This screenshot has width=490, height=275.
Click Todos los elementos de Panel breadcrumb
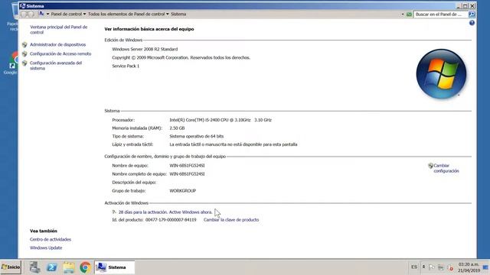[x=126, y=14]
